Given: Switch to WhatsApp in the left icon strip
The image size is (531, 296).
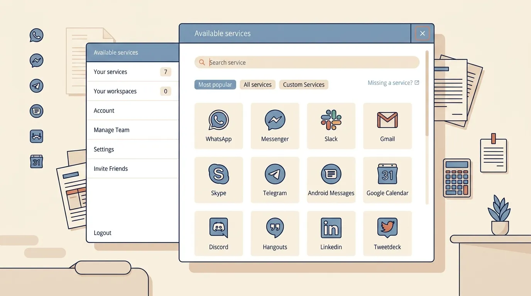Looking at the screenshot, I should tap(36, 35).
